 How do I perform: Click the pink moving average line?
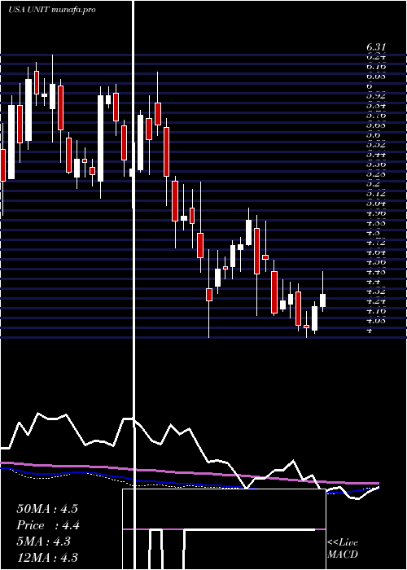click(189, 473)
